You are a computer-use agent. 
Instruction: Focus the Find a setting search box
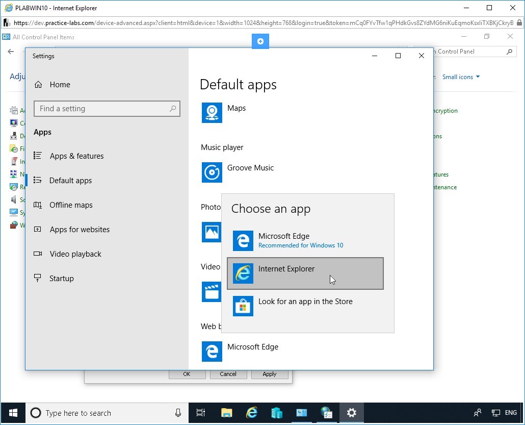(107, 109)
